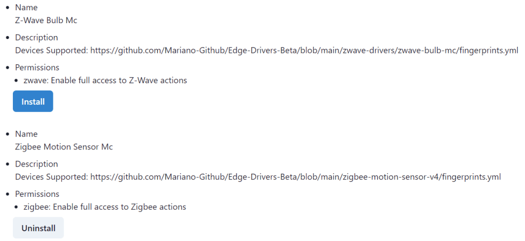
Task: Uninstall the Zigbee Motion Sensor Mc driver
Action: pos(38,228)
